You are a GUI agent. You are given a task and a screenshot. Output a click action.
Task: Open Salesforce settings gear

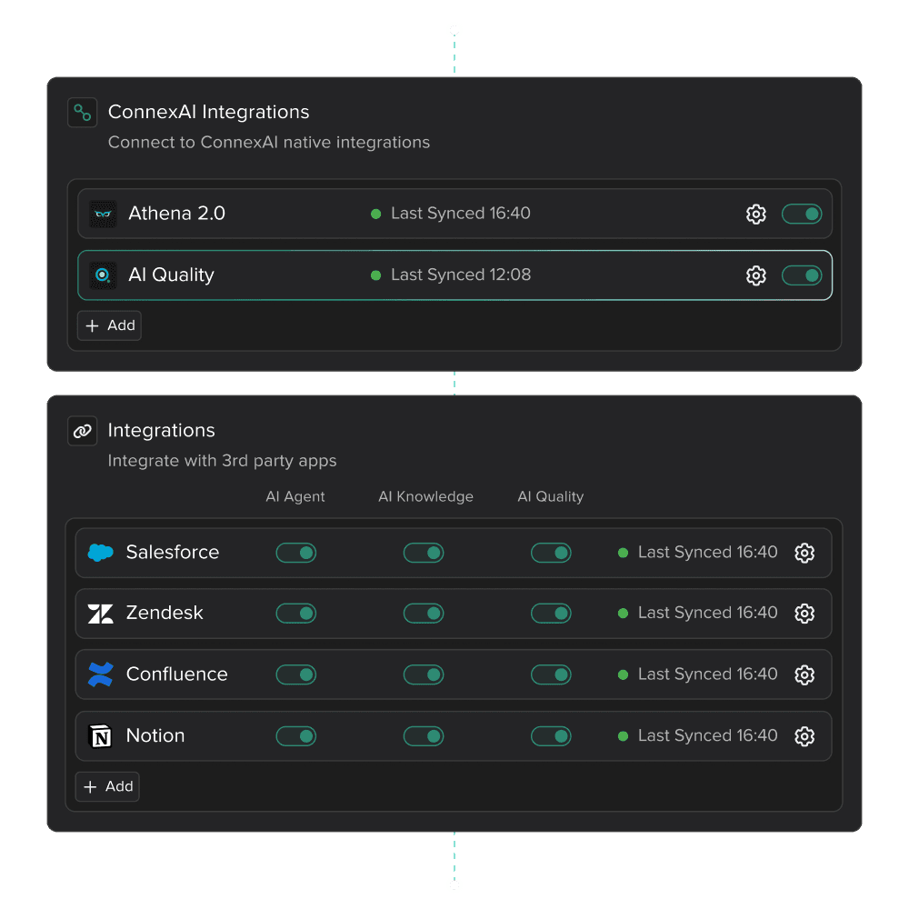(804, 553)
